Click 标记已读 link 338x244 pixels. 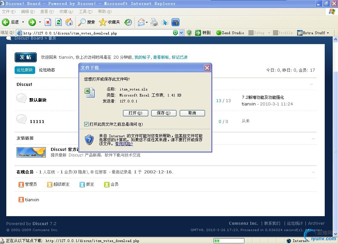179,57
